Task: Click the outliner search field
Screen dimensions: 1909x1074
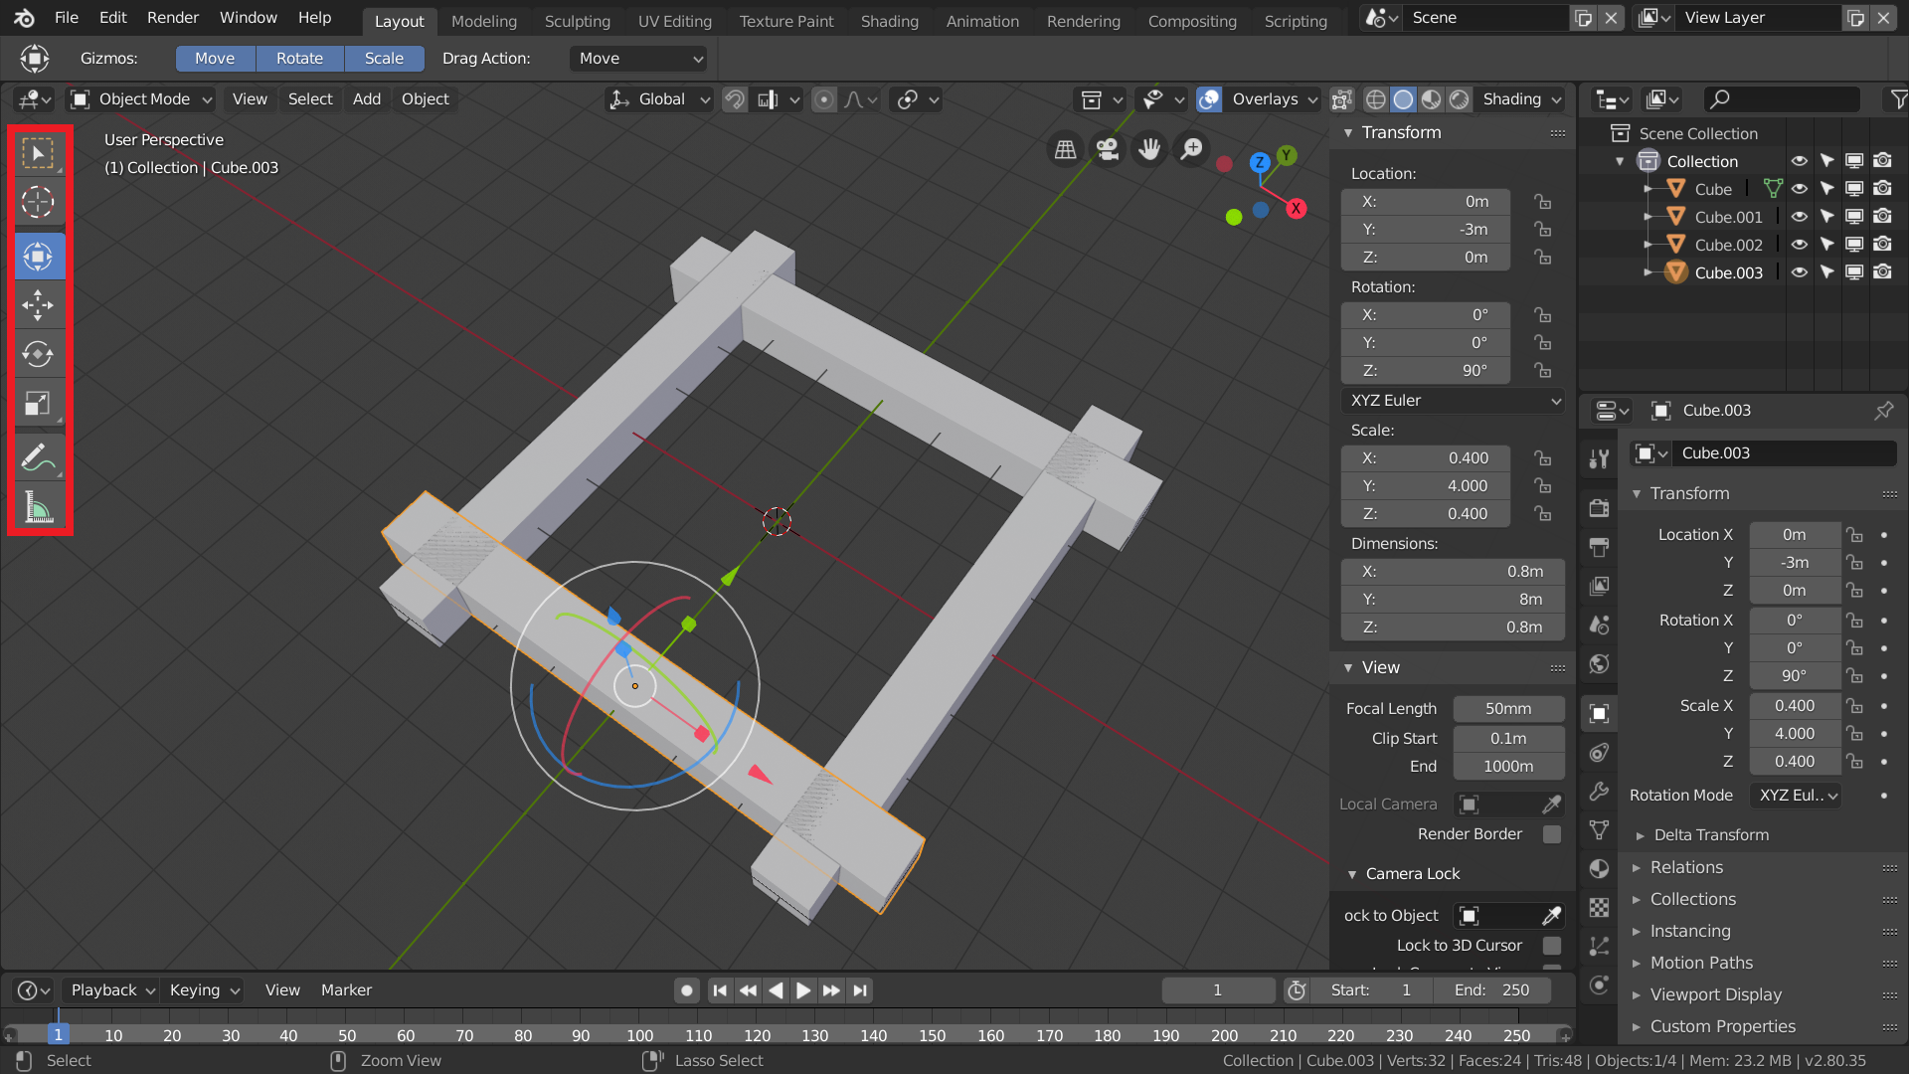Action: click(x=1781, y=99)
